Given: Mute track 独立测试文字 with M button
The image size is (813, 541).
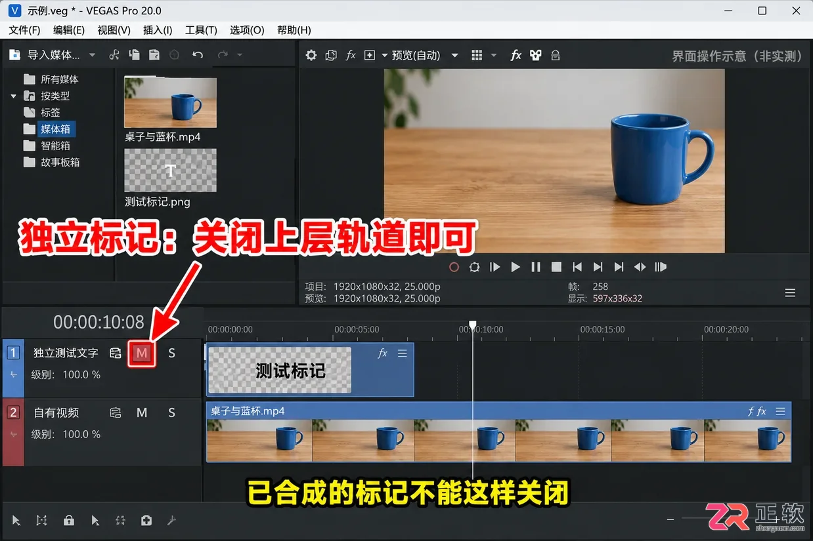Looking at the screenshot, I should pyautogui.click(x=142, y=353).
